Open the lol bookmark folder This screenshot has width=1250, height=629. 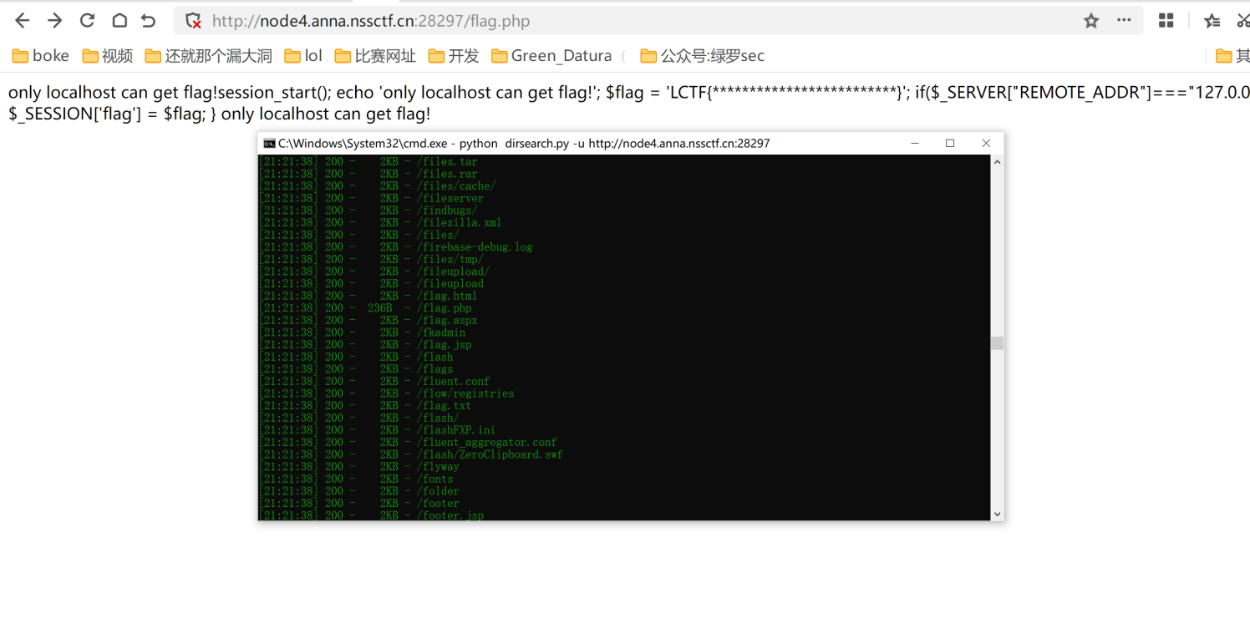pos(303,56)
